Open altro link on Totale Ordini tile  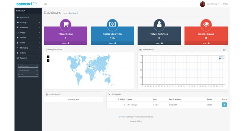[66, 43]
